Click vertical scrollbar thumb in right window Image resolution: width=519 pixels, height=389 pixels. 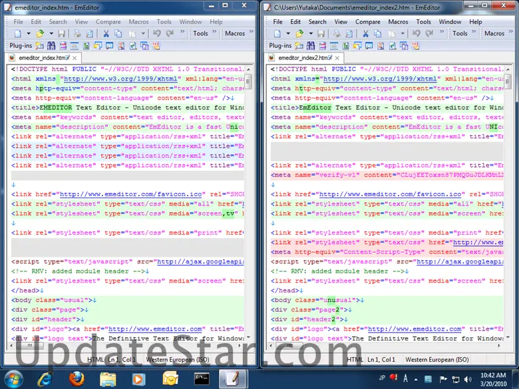(x=508, y=81)
